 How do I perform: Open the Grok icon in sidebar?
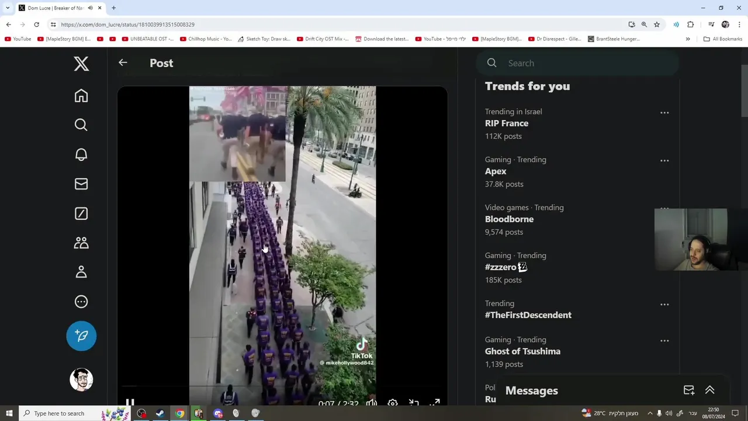pos(81,213)
